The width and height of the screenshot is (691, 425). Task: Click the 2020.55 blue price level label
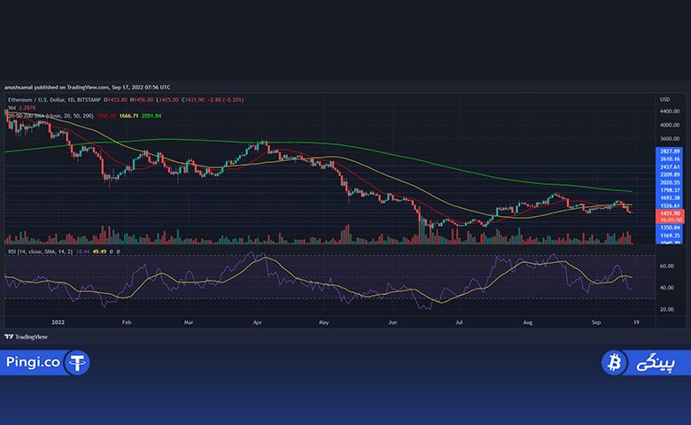(x=670, y=182)
